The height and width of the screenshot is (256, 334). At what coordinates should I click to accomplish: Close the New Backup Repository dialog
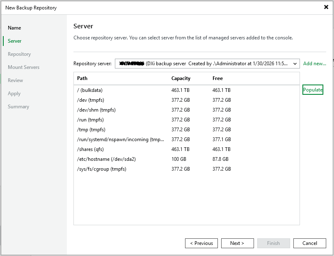click(326, 7)
